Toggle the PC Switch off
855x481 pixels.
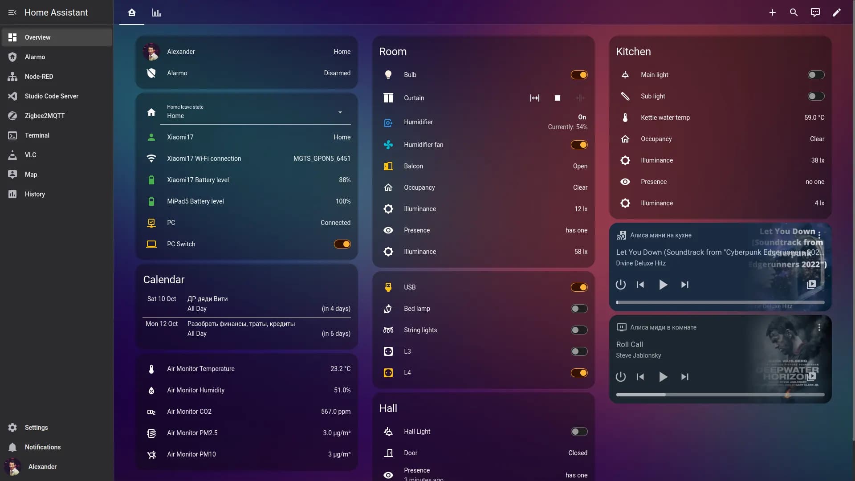pos(342,244)
